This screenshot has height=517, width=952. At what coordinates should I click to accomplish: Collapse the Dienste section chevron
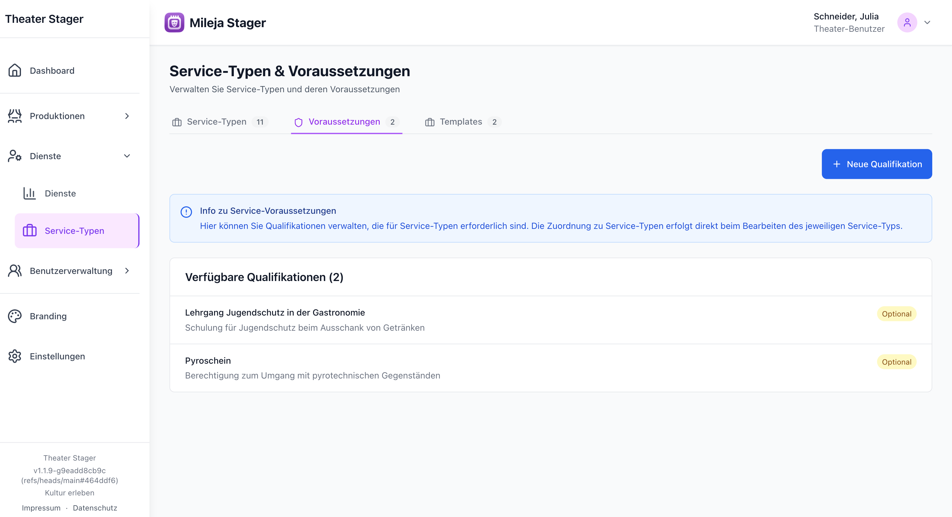(x=127, y=156)
